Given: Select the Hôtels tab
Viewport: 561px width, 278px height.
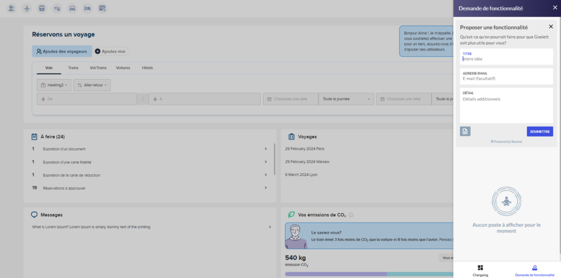Looking at the screenshot, I should tap(147, 68).
